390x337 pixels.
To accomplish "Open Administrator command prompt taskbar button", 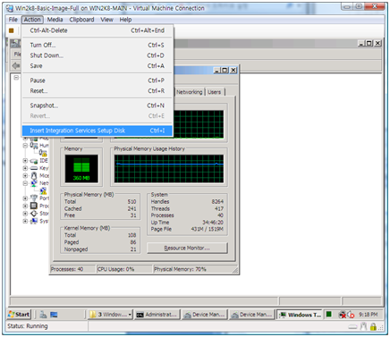I will click(157, 315).
